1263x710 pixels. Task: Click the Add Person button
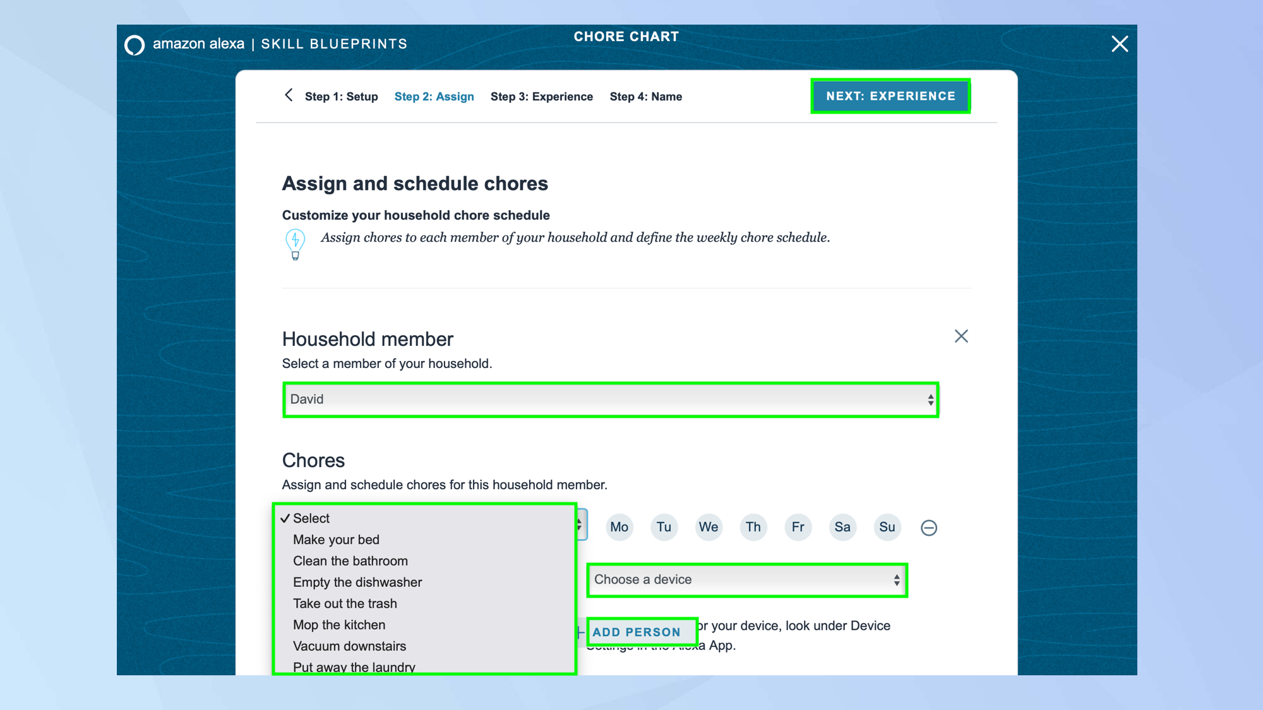637,632
